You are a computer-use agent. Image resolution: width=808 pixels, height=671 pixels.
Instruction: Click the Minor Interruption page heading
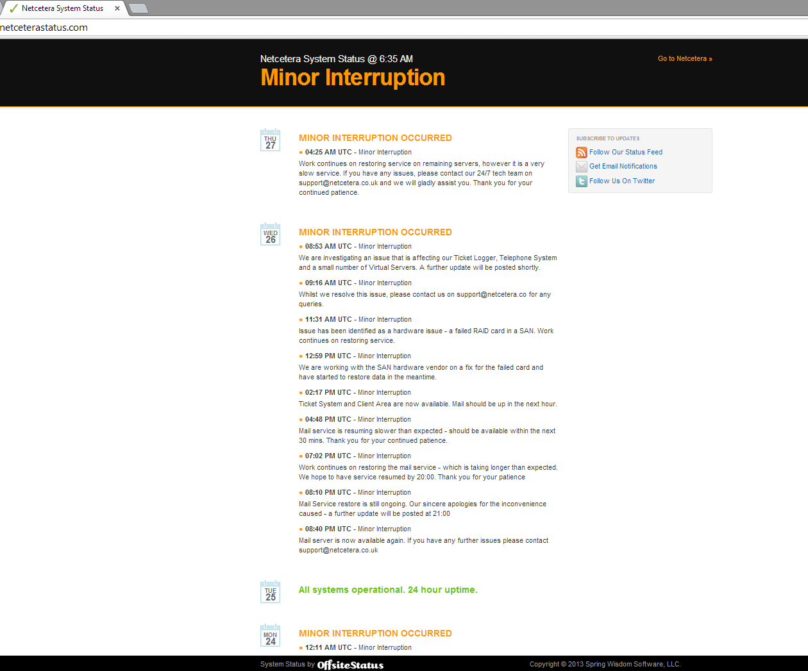tap(353, 78)
